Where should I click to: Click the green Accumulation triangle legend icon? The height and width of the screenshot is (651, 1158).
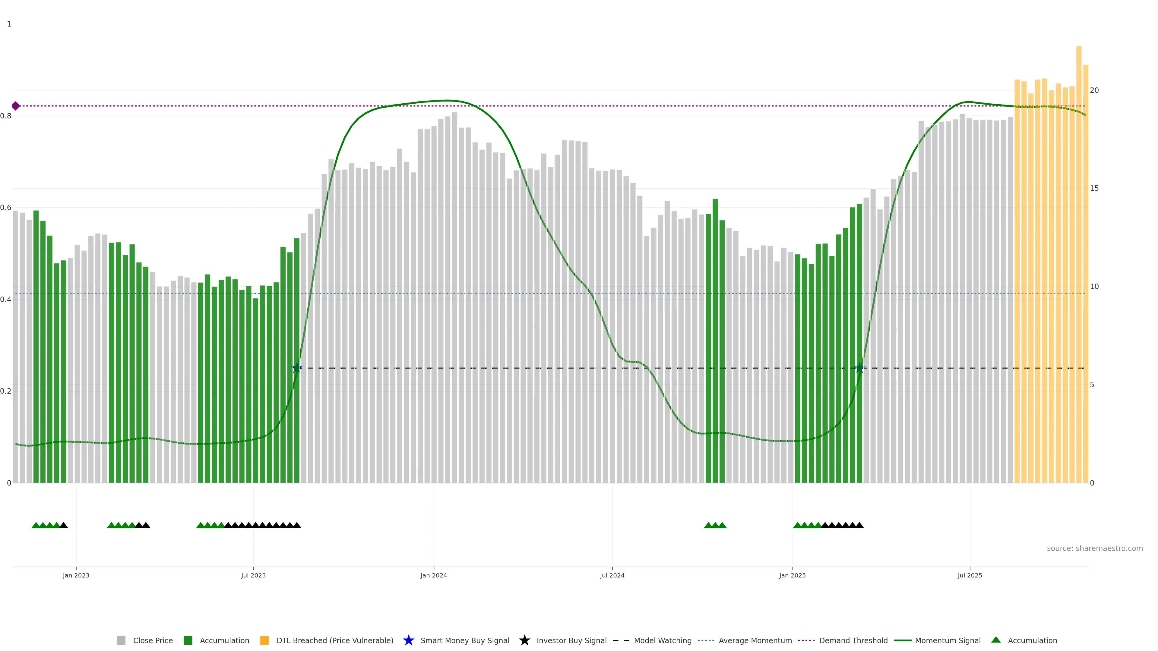tap(996, 640)
